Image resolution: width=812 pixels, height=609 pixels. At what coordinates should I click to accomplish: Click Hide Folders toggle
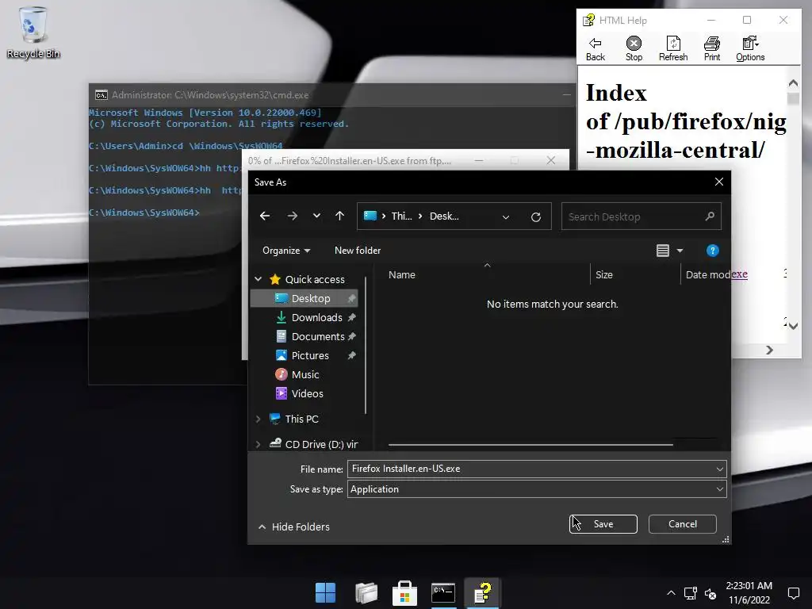(293, 527)
